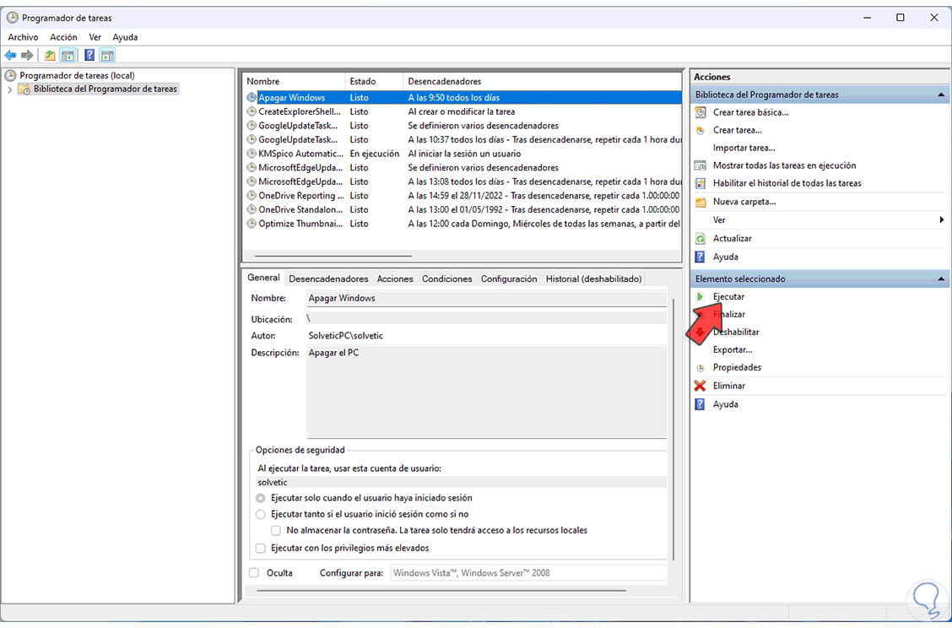Image resolution: width=952 pixels, height=628 pixels.
Task: Open the Archivo menu
Action: click(x=23, y=37)
